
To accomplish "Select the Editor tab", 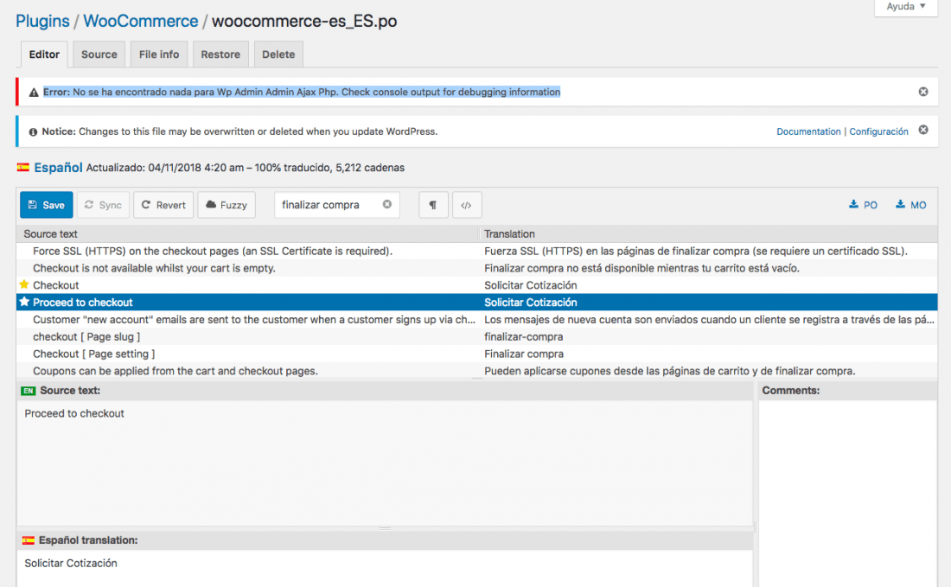I will pos(44,54).
